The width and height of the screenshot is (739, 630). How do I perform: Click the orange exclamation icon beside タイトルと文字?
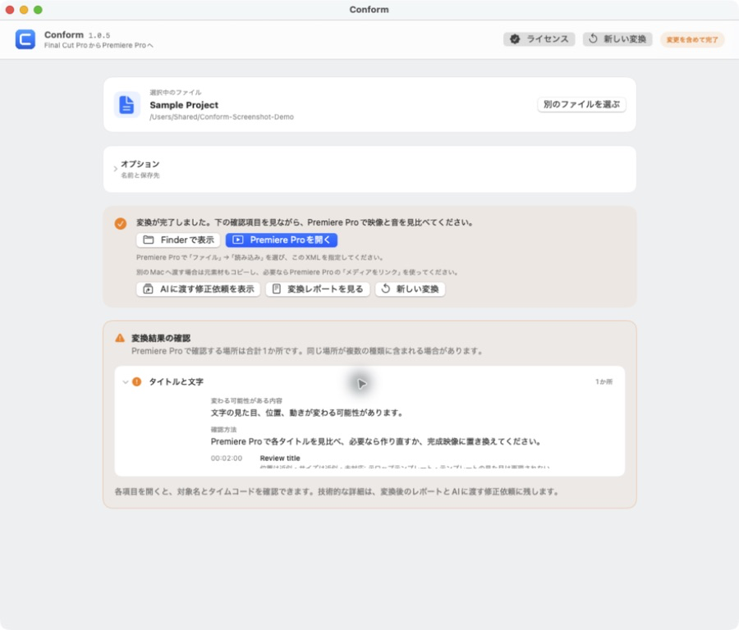point(136,382)
